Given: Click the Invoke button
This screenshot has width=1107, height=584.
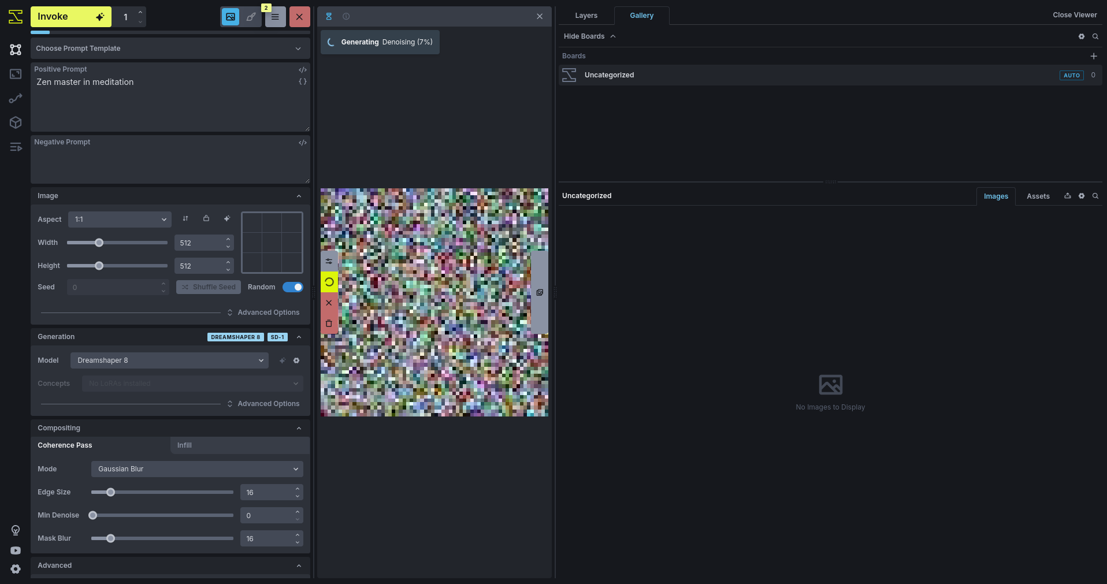Looking at the screenshot, I should pos(70,17).
